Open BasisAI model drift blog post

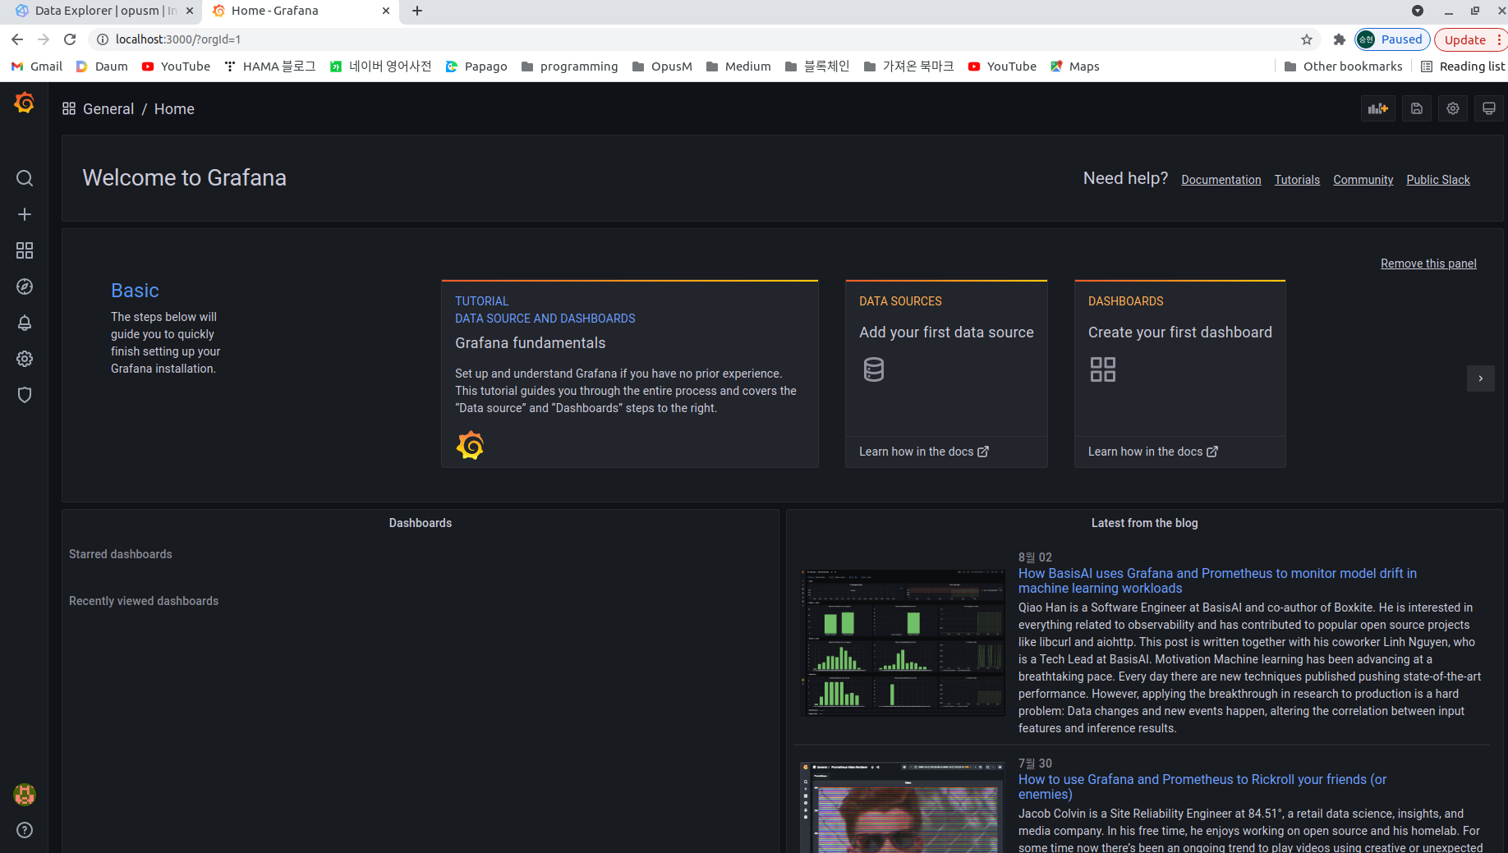click(x=1217, y=580)
